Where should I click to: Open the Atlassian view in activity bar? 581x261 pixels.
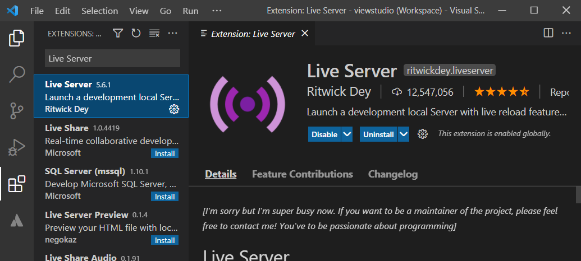click(x=17, y=220)
